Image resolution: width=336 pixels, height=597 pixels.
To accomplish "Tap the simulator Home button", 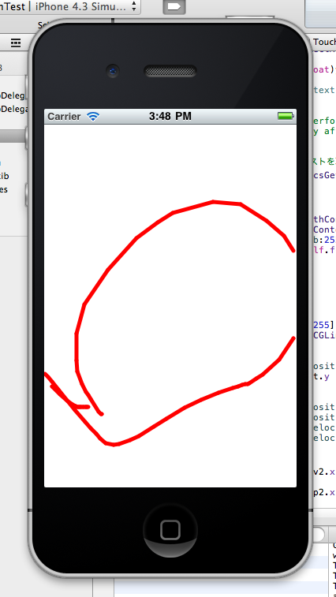I will [170, 530].
